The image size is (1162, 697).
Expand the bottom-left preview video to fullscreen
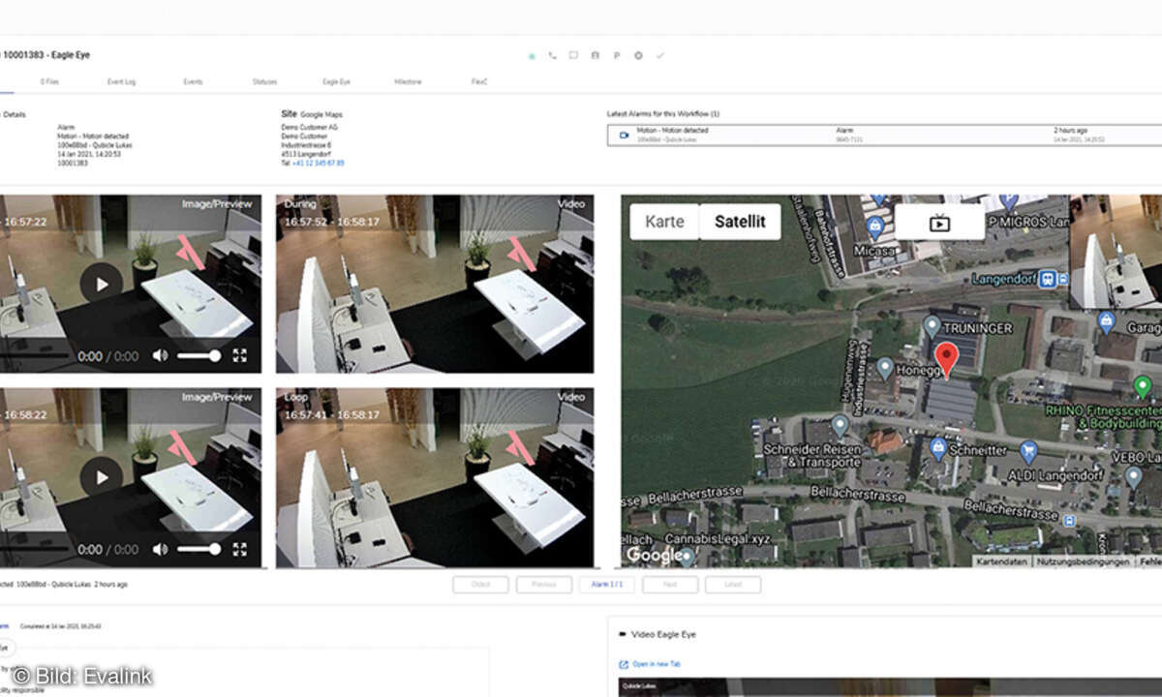pyautogui.click(x=240, y=549)
